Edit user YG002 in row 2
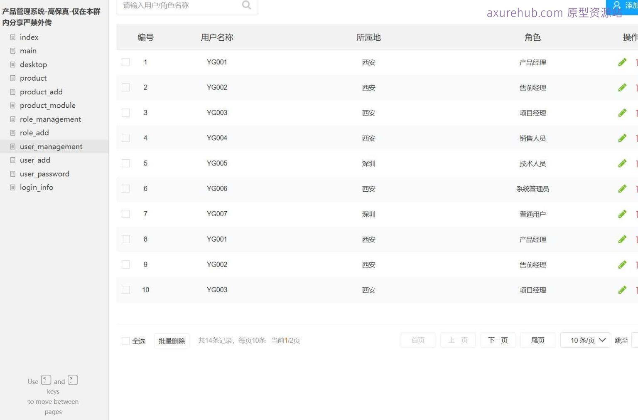The image size is (638, 420). pos(622,88)
